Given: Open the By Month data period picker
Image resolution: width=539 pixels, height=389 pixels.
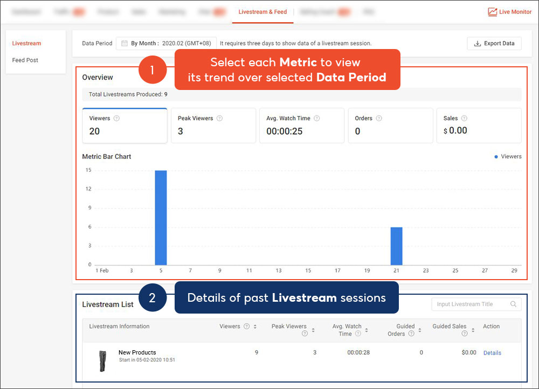Looking at the screenshot, I should (x=166, y=43).
